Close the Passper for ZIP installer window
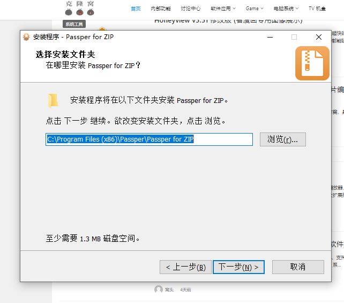Viewport: 344px width, 303px height. (319, 37)
